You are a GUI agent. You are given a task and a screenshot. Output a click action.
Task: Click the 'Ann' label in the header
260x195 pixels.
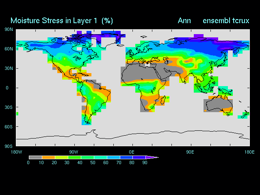(x=184, y=21)
